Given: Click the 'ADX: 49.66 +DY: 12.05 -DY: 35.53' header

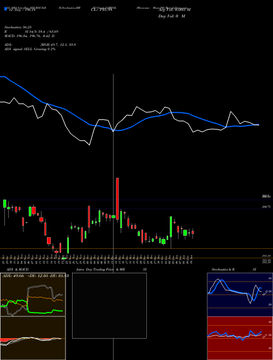Looking at the screenshot, I should pyautogui.click(x=35, y=276).
